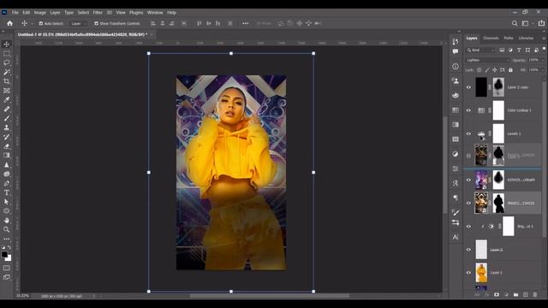Hide the Color Lookup 1 layer
Viewport: 548px width, 308px height.
pos(468,110)
